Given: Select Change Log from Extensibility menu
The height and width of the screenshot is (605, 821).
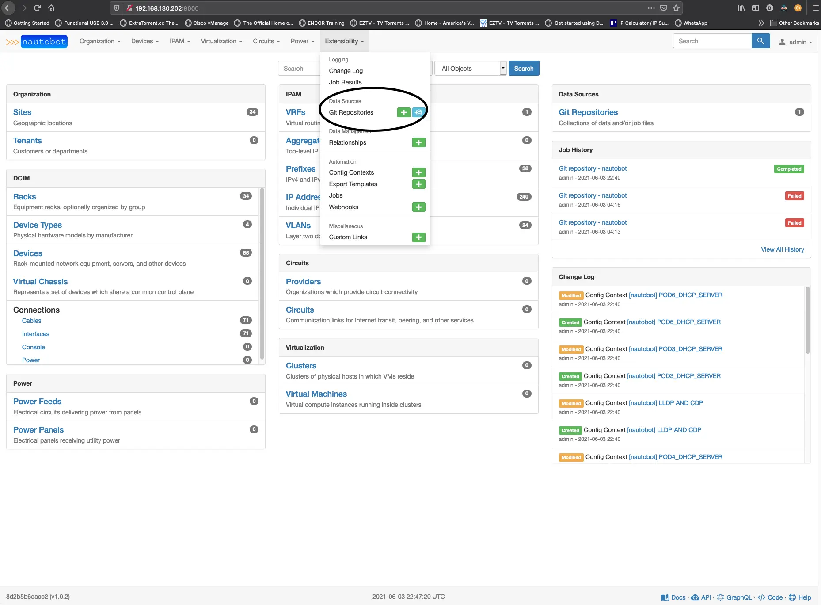Looking at the screenshot, I should 346,71.
